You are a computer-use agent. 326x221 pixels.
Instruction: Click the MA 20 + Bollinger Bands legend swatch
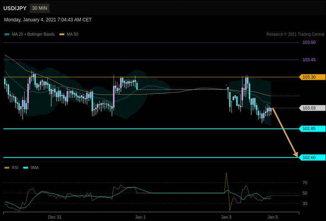(7, 34)
